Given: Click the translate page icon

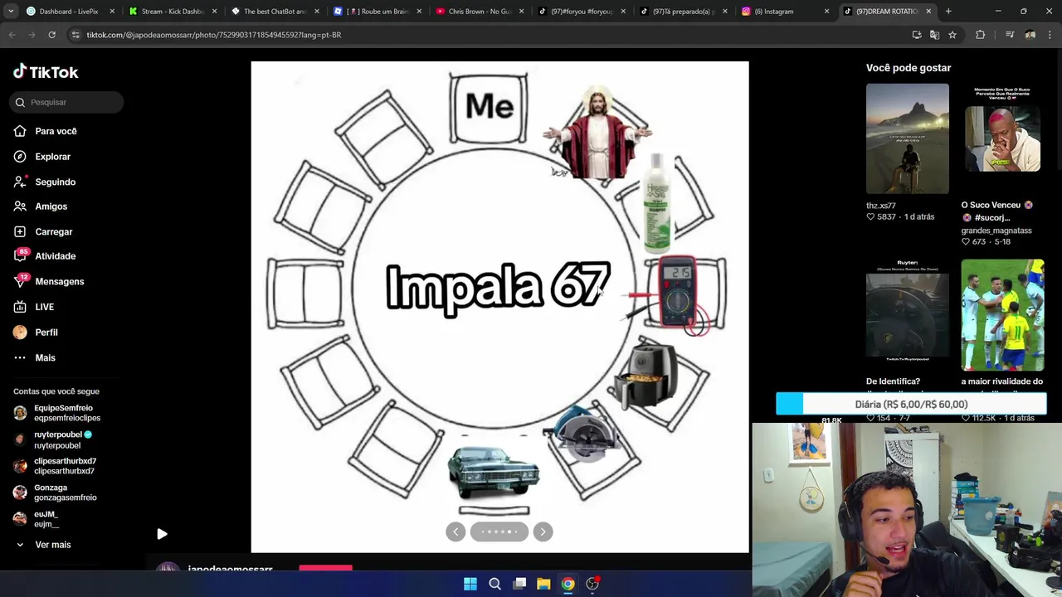Looking at the screenshot, I should click(x=934, y=35).
